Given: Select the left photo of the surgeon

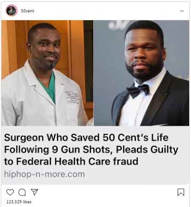Looking at the screenshot, I should [47, 73].
